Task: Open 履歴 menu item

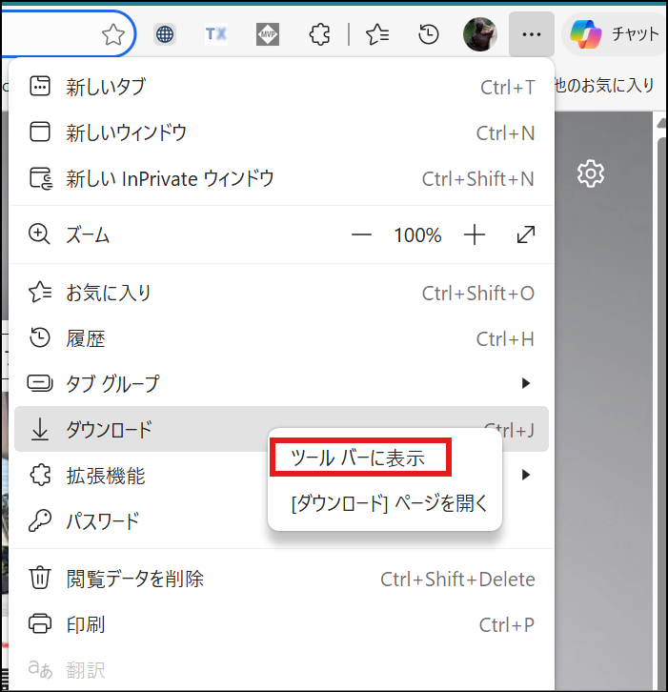Action: [281, 339]
